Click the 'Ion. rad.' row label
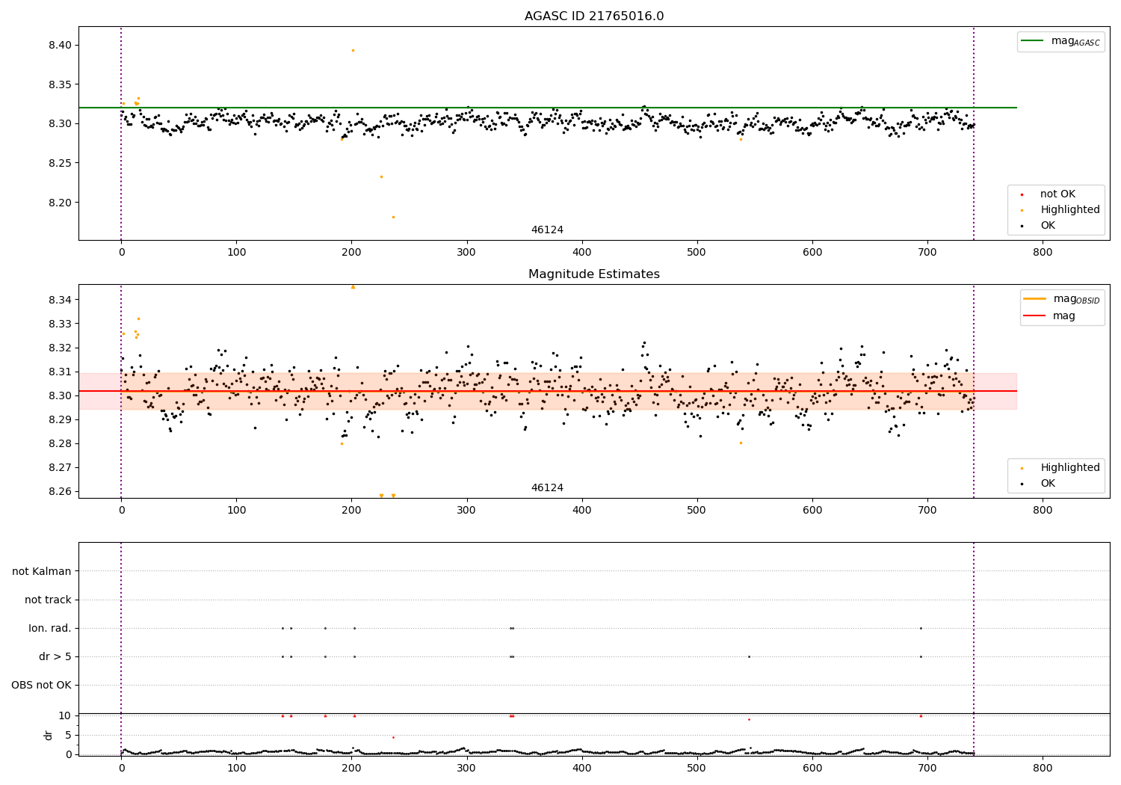Screen dimensions: 1121x785 click(50, 628)
